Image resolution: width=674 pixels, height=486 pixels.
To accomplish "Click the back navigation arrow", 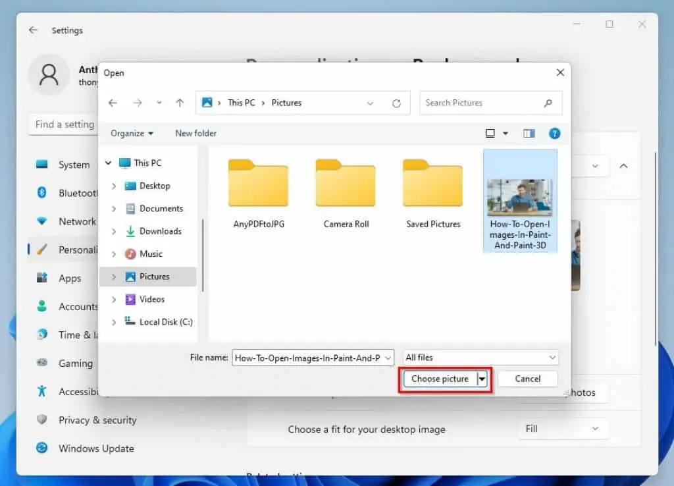I will click(113, 103).
